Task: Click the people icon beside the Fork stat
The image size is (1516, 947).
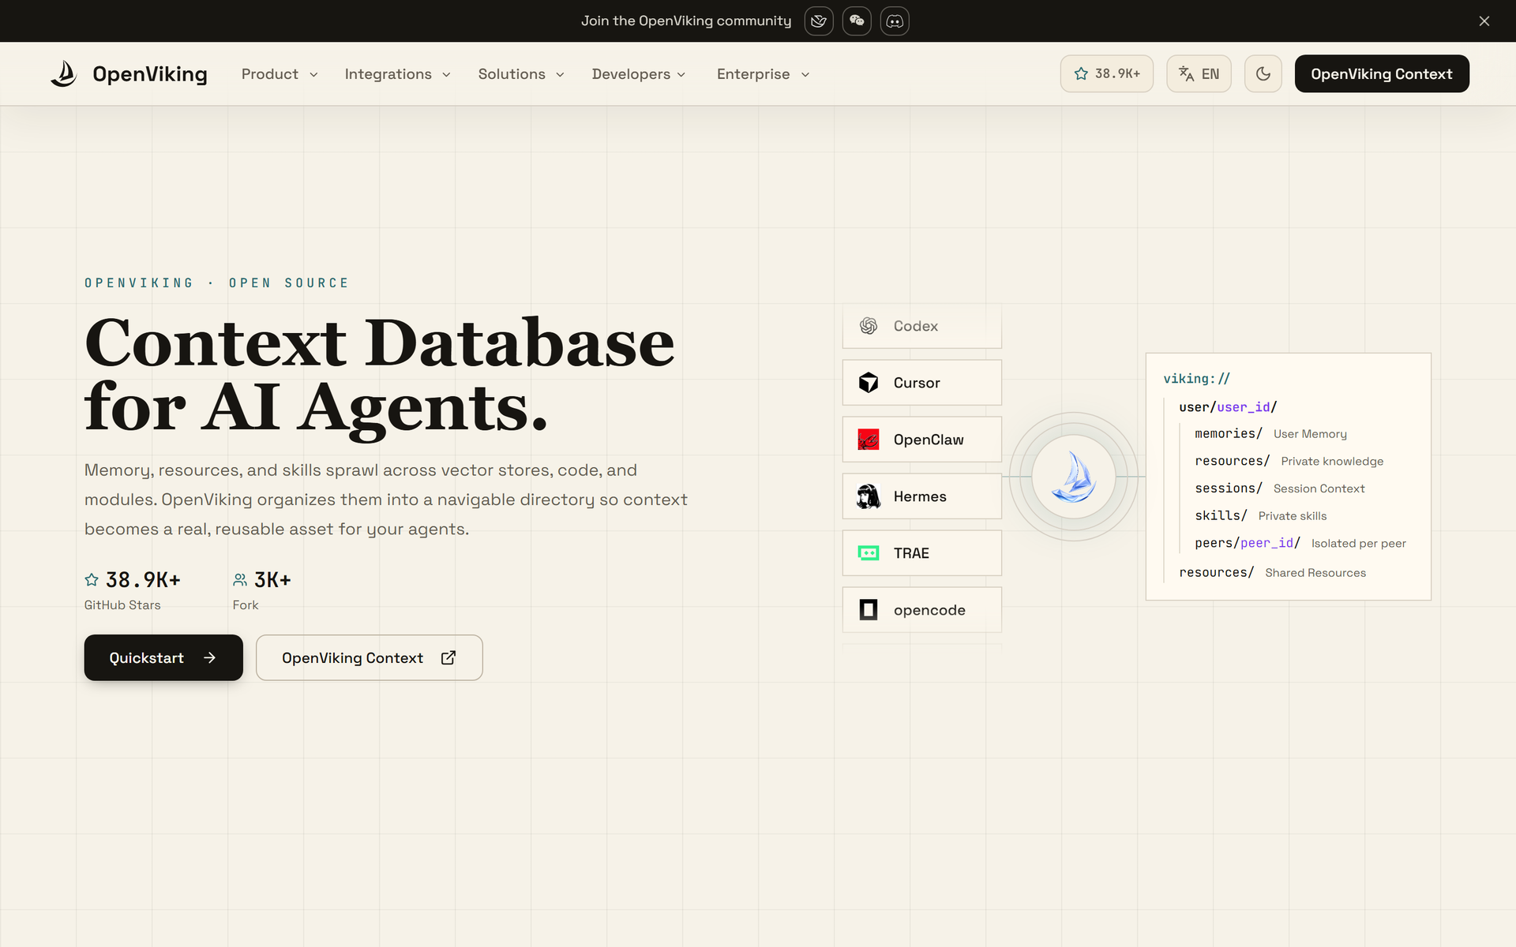Action: pyautogui.click(x=240, y=580)
